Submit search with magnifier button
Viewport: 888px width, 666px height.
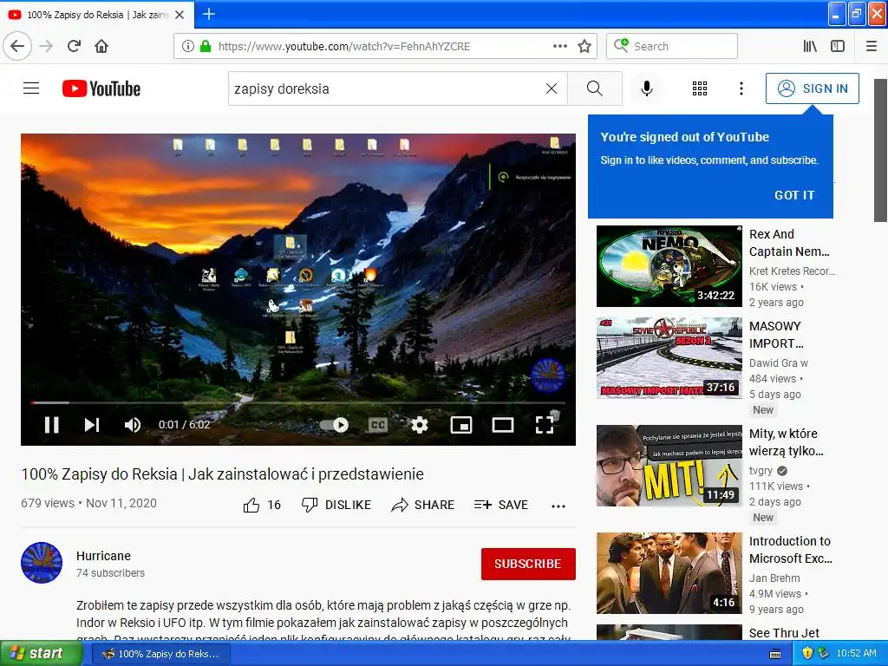tap(595, 88)
